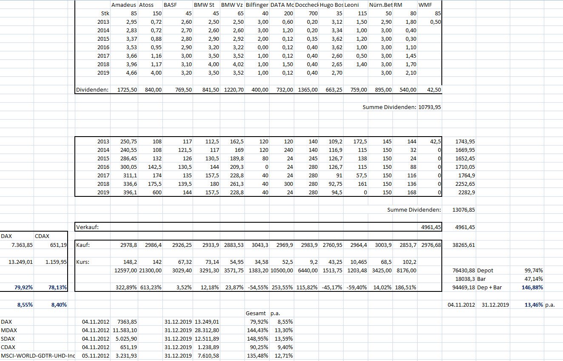The image size is (563, 361).
Task: Click the MSCI annual return 12,71%
Action: 283,355
